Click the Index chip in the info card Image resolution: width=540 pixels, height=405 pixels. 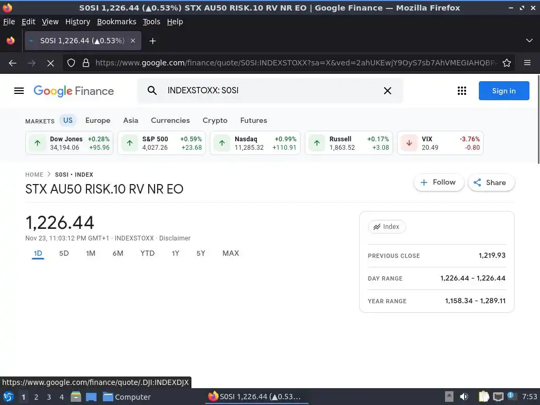pyautogui.click(x=387, y=227)
